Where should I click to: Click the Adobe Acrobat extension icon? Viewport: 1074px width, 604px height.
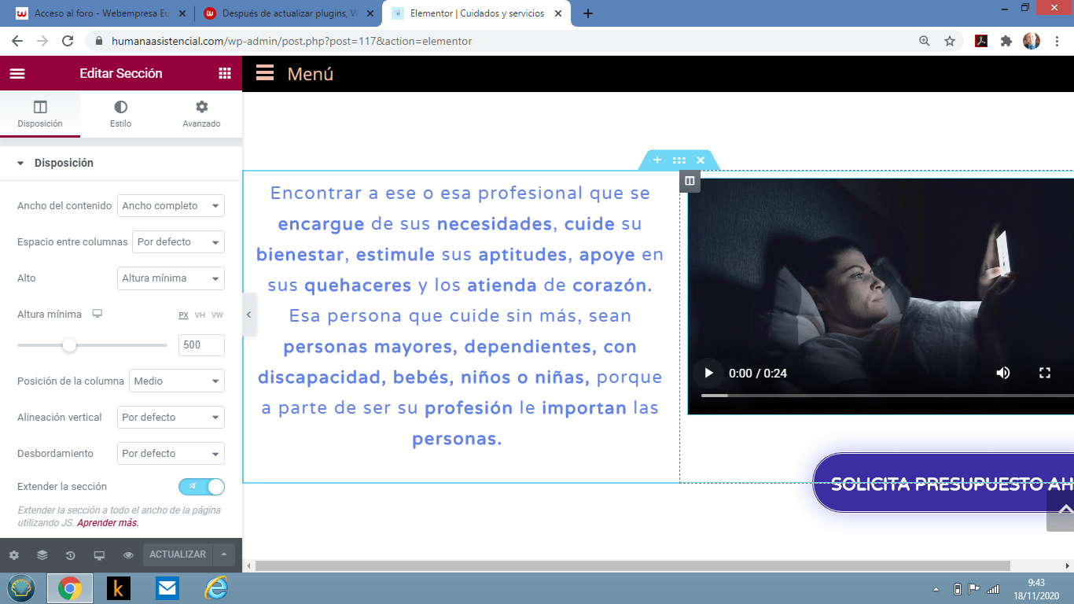coord(981,41)
